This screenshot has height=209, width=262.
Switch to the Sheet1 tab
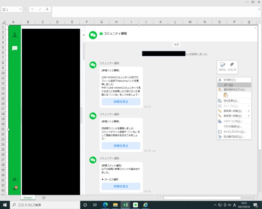coord(28,198)
